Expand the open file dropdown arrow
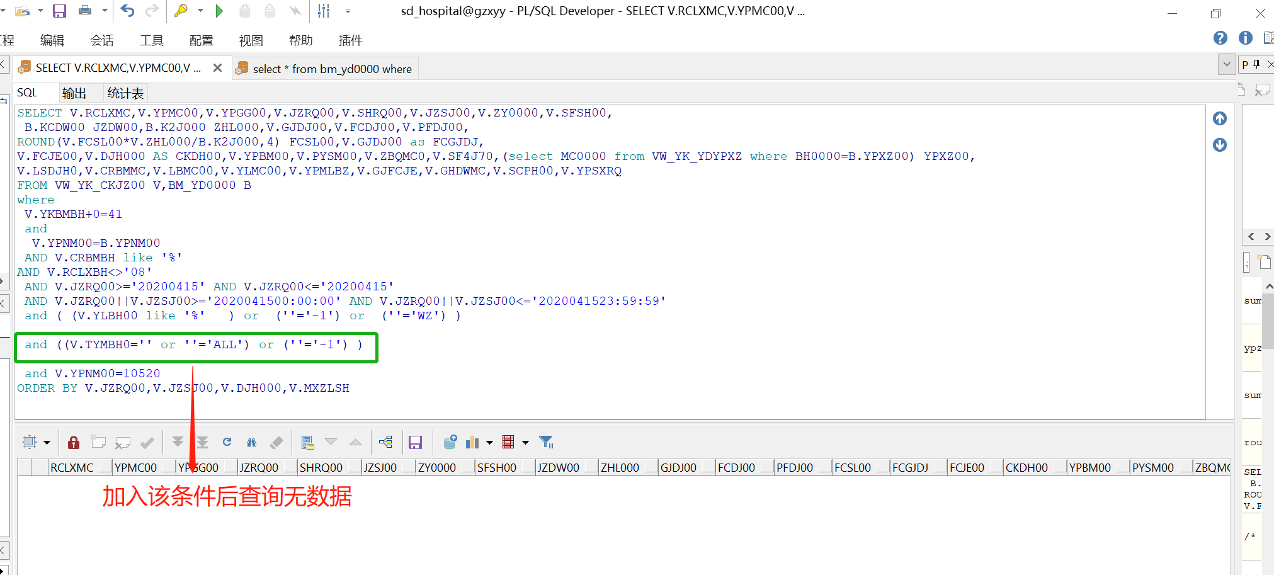 point(40,11)
